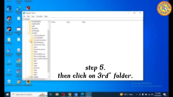173x97 pixels.
Task: Open the Edit menu
Action: click(28, 16)
